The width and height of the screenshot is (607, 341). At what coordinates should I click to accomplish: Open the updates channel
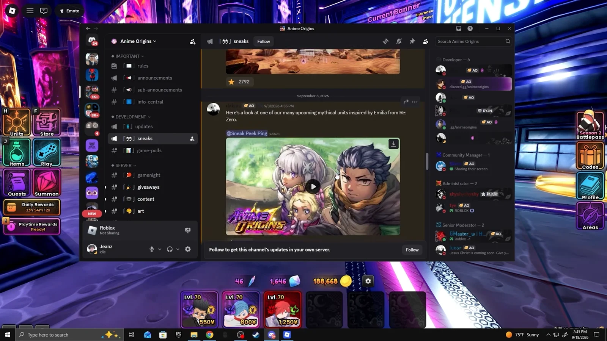[x=153, y=127]
